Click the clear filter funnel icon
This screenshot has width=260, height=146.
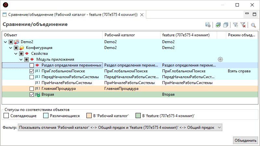(x=243, y=25)
